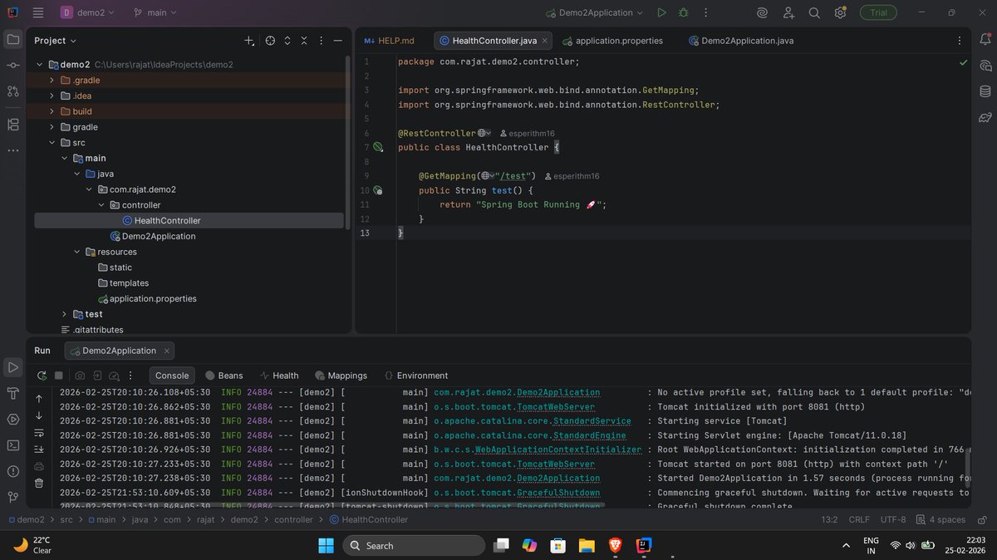997x560 pixels.
Task: Switch to the application.properties editor tab
Action: coord(612,40)
